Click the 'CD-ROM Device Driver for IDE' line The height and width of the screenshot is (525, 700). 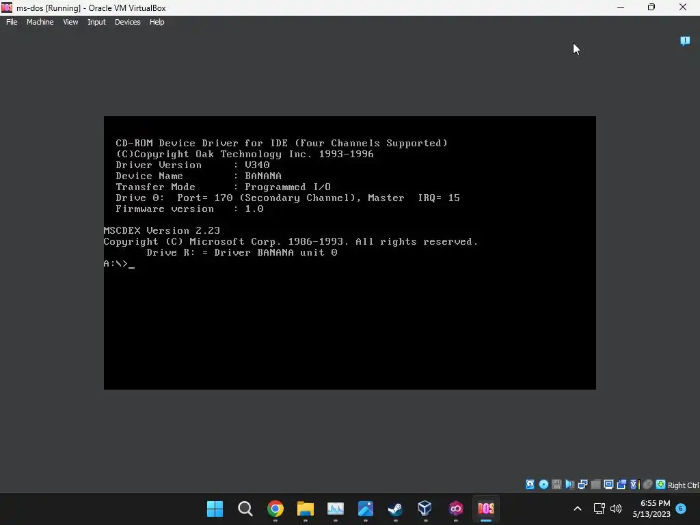(x=282, y=144)
